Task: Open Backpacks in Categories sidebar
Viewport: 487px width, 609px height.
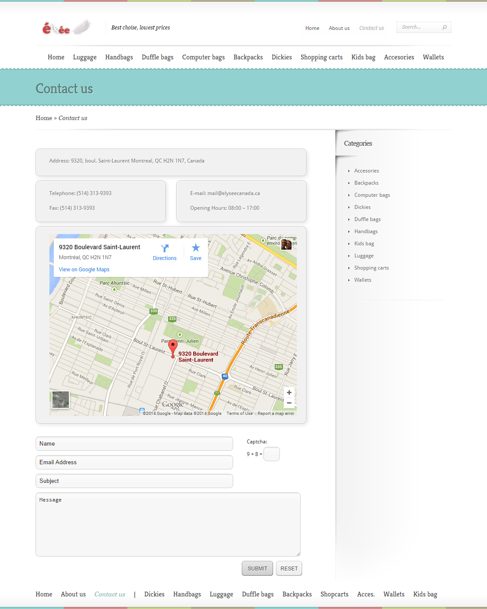Action: (367, 183)
